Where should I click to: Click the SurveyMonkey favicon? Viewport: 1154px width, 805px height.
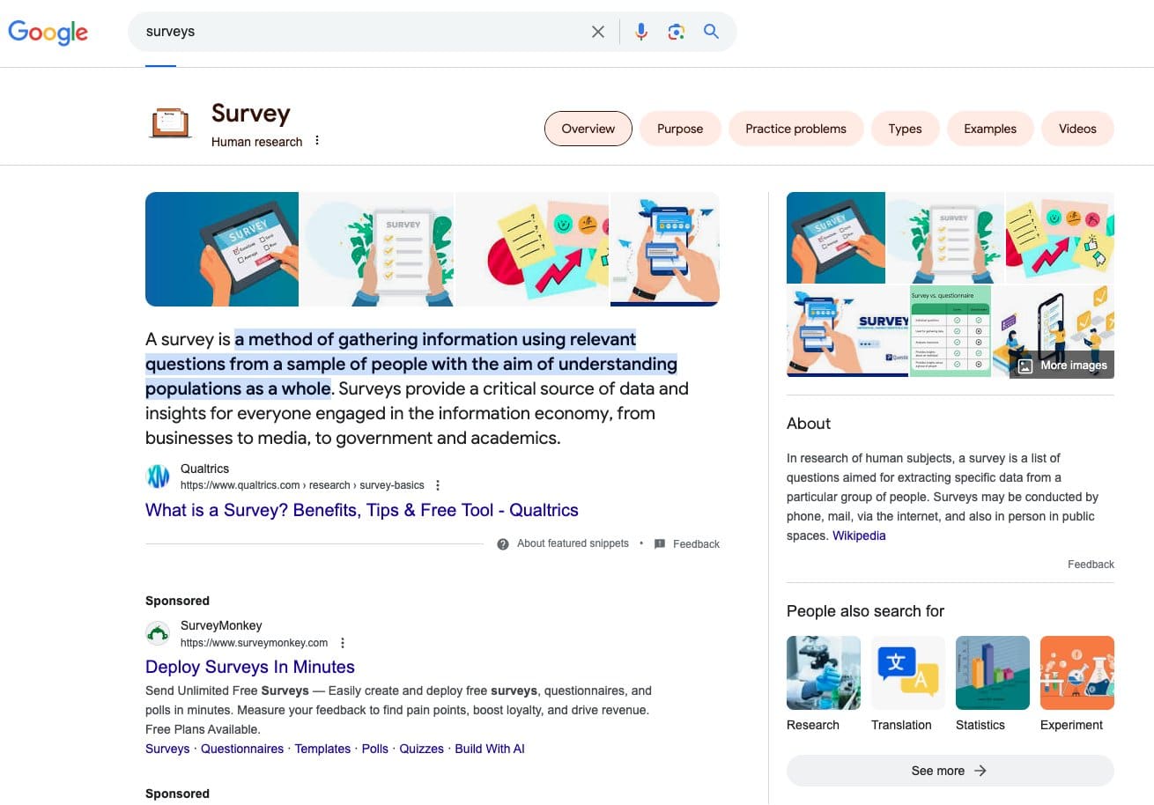click(158, 633)
